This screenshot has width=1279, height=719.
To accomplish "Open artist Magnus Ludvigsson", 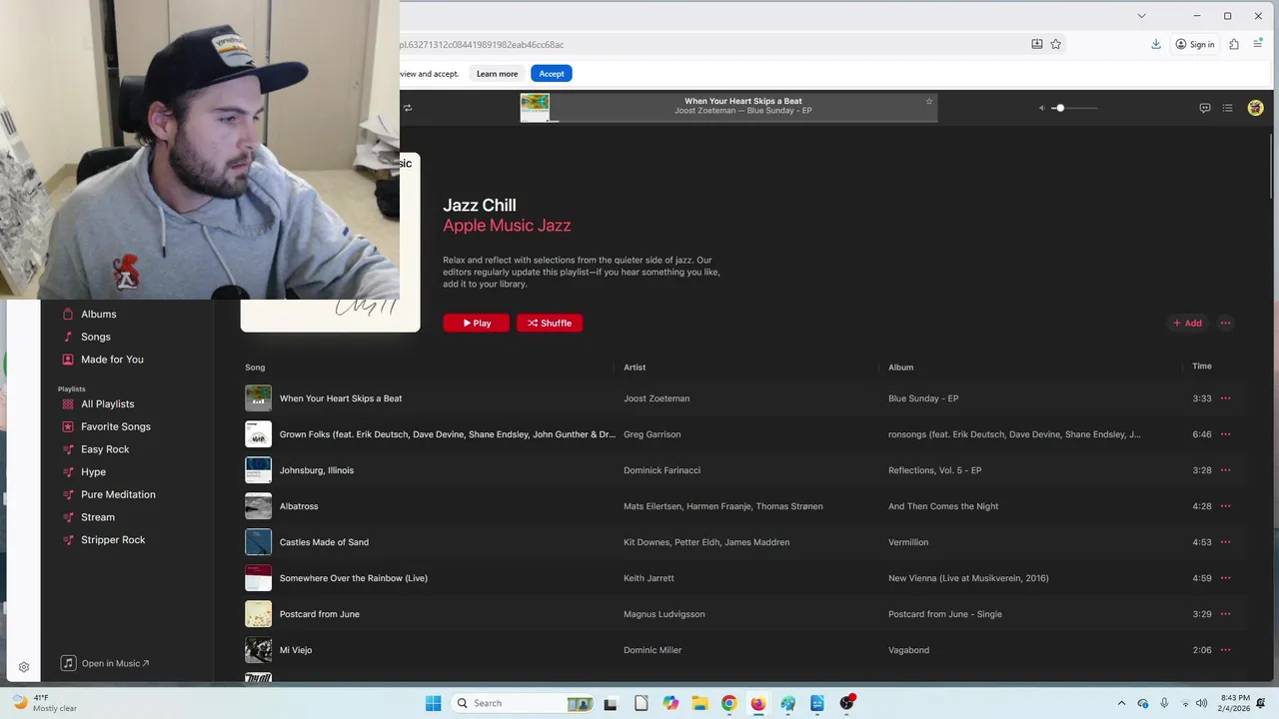I will [663, 614].
